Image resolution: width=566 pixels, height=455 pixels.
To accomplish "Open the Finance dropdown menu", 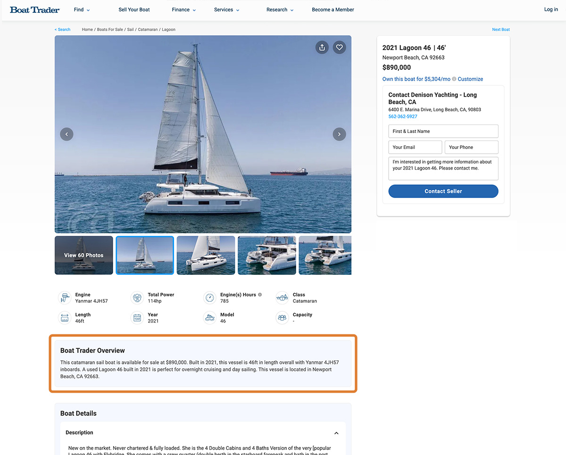I will 184,9.
